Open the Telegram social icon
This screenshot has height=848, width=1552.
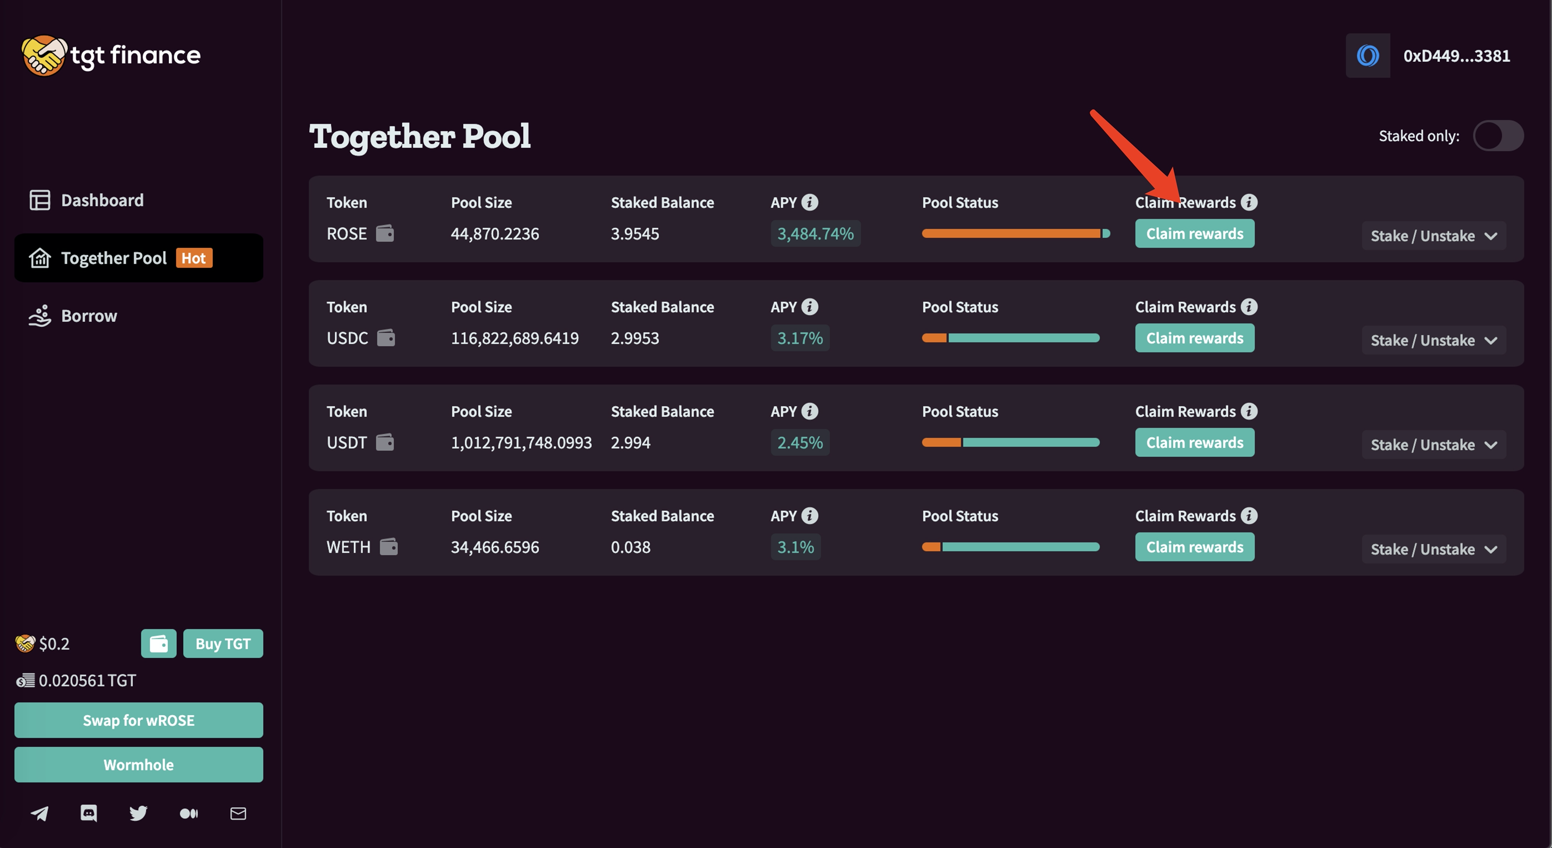[x=40, y=814]
